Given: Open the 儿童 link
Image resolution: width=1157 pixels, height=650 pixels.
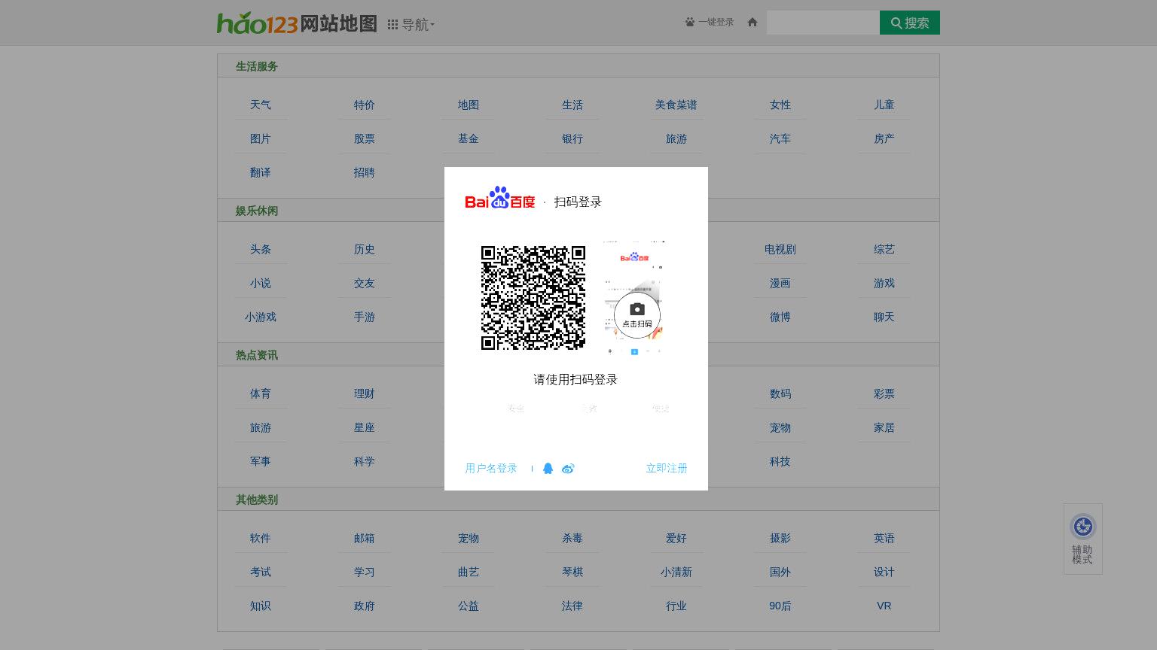Looking at the screenshot, I should tap(884, 105).
